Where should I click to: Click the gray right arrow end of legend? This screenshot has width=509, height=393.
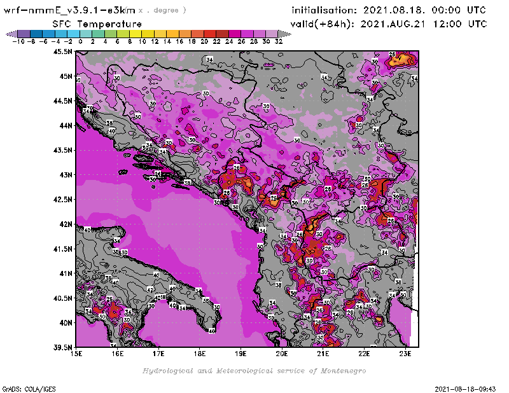tap(284, 34)
